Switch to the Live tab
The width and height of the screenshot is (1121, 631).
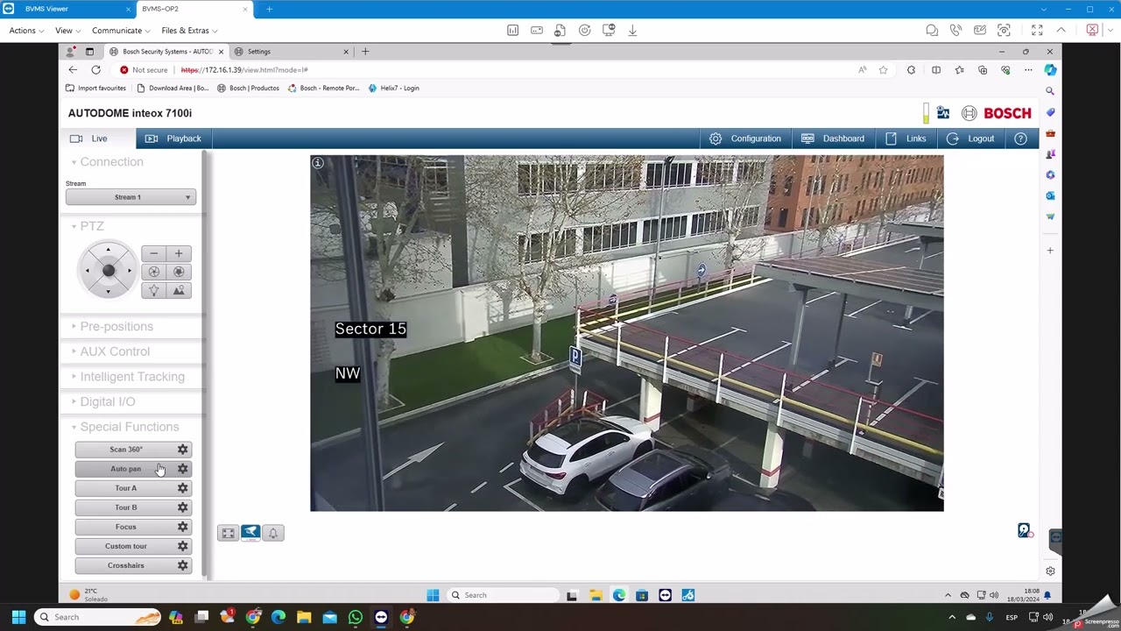point(98,138)
